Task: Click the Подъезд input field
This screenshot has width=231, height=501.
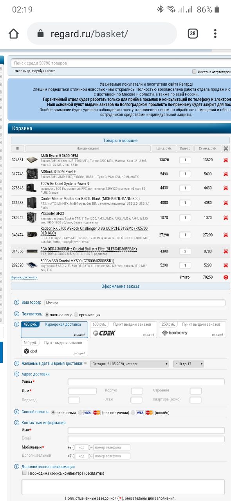Action: pos(74,400)
